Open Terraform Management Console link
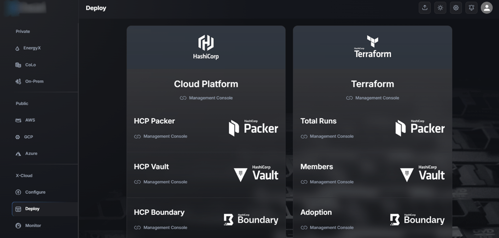The height and width of the screenshot is (238, 499). (x=373, y=98)
